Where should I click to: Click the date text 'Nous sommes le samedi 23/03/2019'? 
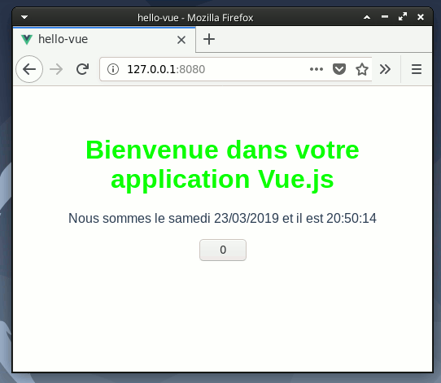coord(173,218)
